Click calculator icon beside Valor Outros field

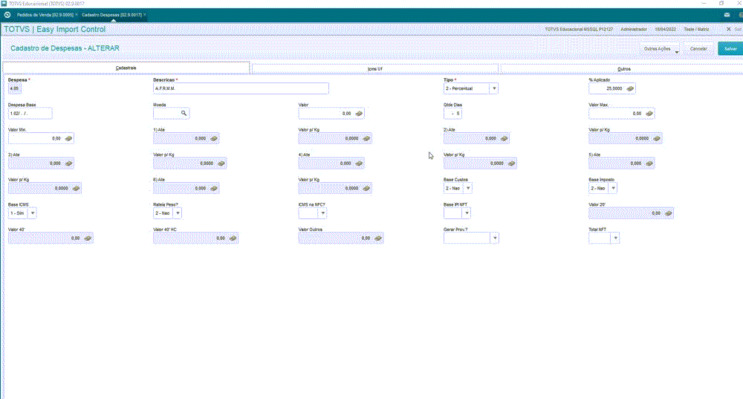point(377,239)
